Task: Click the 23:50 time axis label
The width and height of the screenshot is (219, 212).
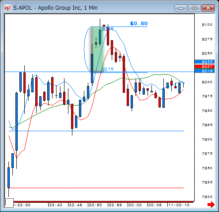Action: 95,205
